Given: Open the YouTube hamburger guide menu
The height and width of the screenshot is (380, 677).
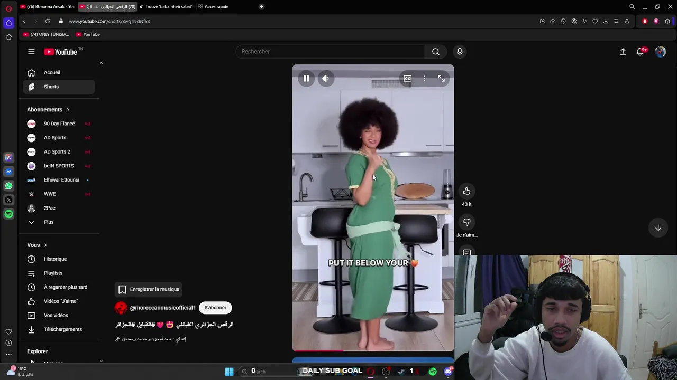Looking at the screenshot, I should (31, 52).
